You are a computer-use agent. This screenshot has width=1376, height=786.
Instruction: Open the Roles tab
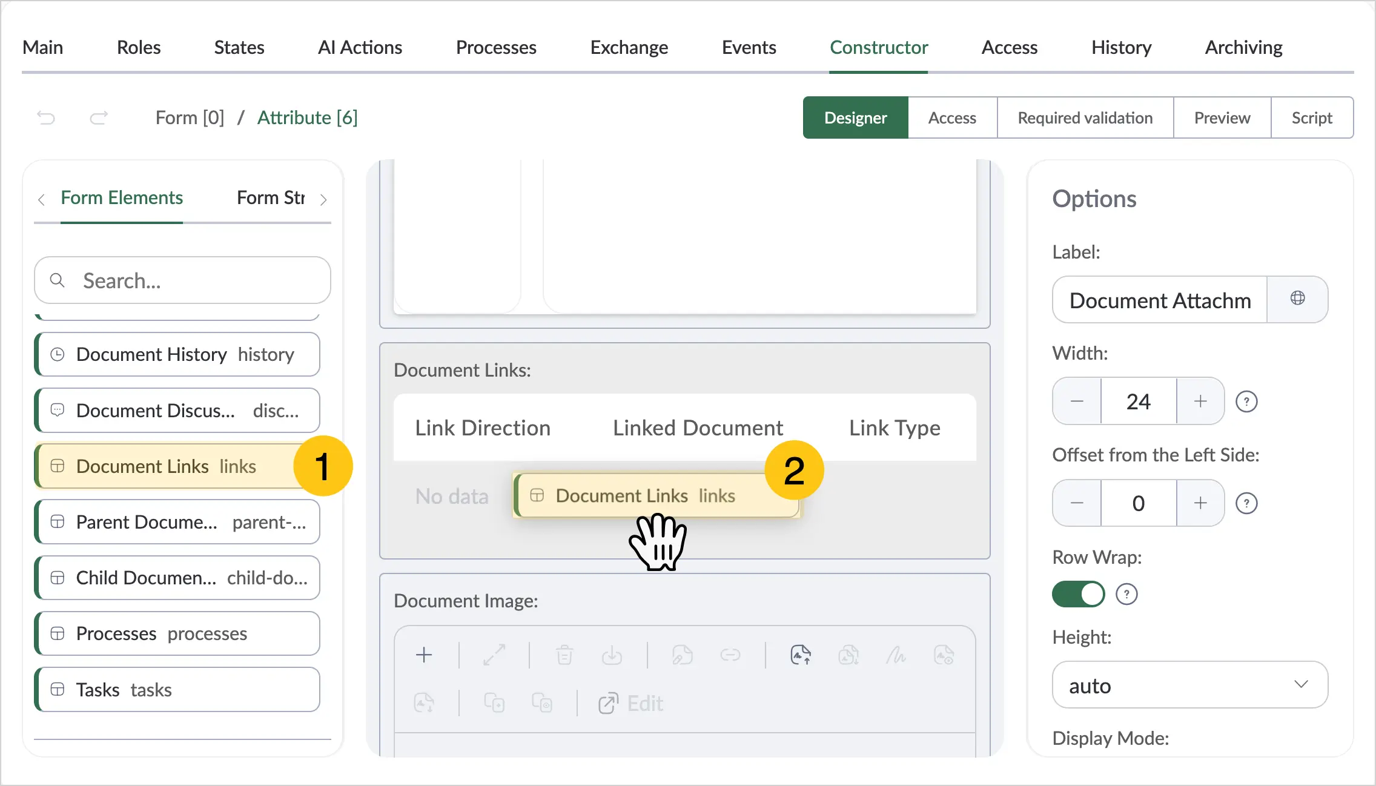point(139,47)
